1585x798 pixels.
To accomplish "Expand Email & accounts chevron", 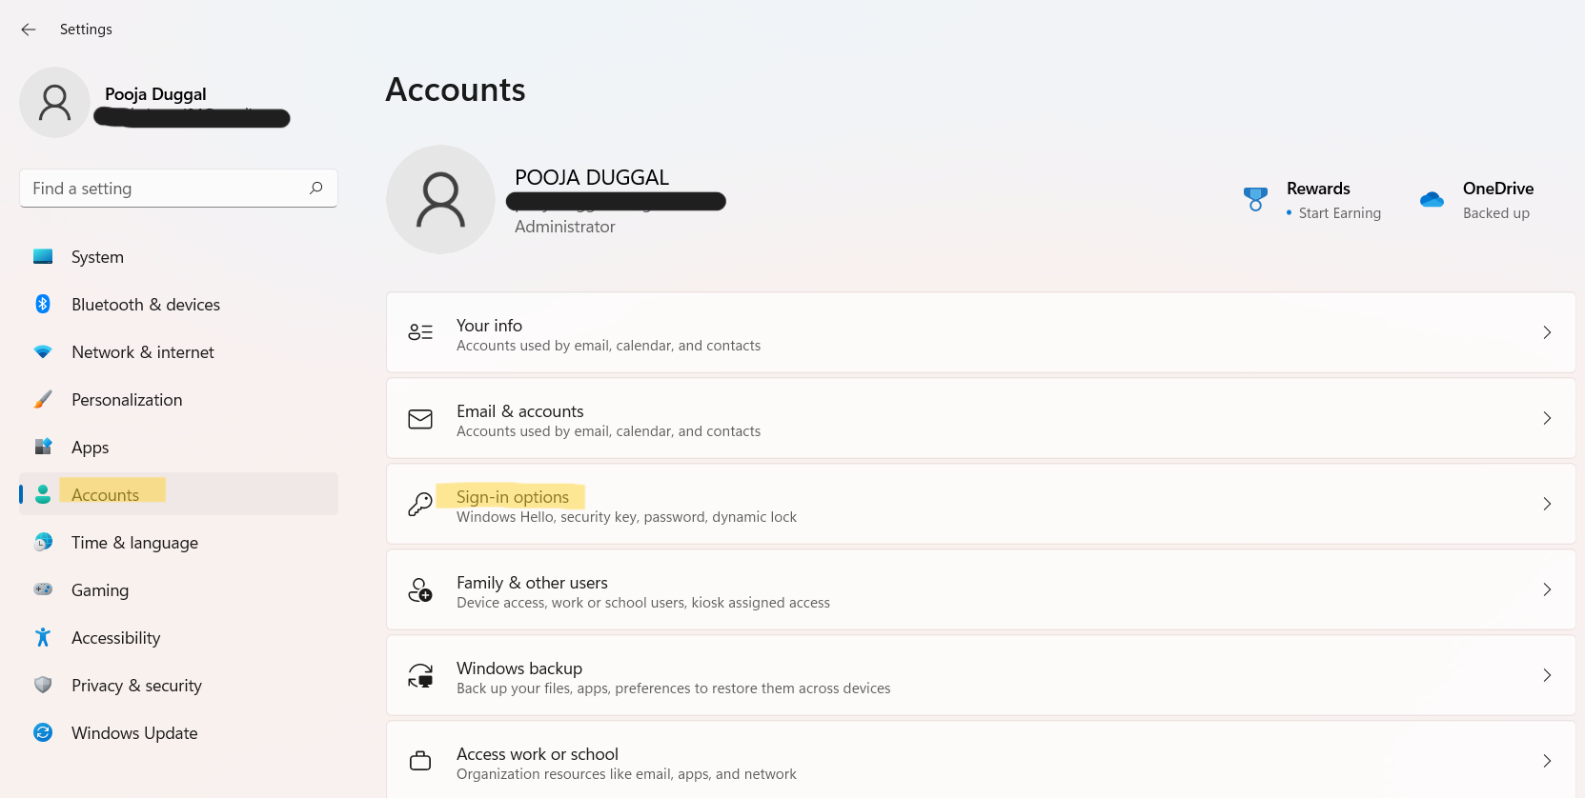I will pyautogui.click(x=1547, y=418).
